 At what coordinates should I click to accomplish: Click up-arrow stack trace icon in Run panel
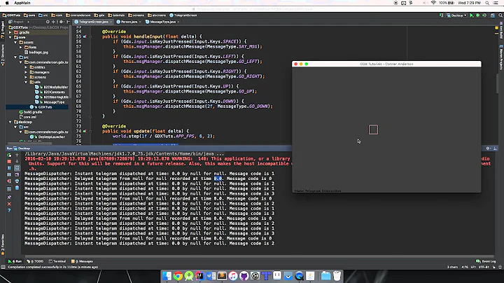click(x=17, y=155)
